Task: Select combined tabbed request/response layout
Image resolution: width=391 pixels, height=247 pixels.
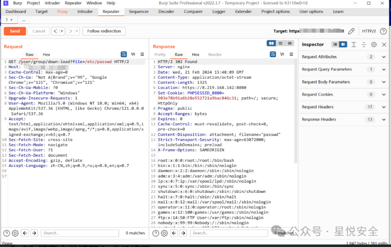Action: pyautogui.click(x=290, y=43)
